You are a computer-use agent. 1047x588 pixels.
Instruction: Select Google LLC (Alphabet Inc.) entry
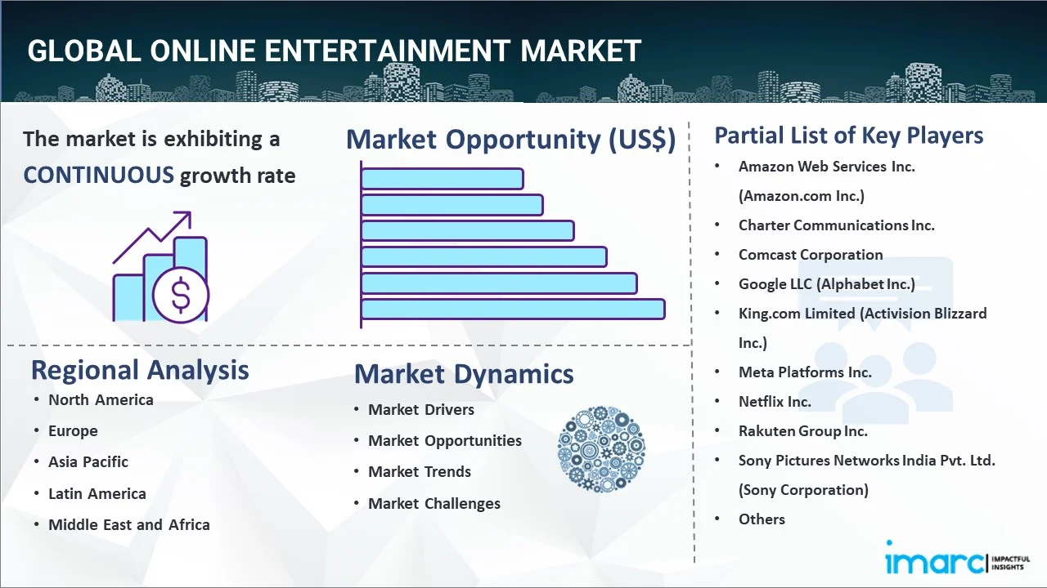[x=826, y=283]
